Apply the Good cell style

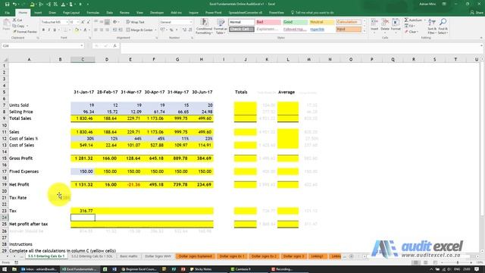click(x=295, y=22)
